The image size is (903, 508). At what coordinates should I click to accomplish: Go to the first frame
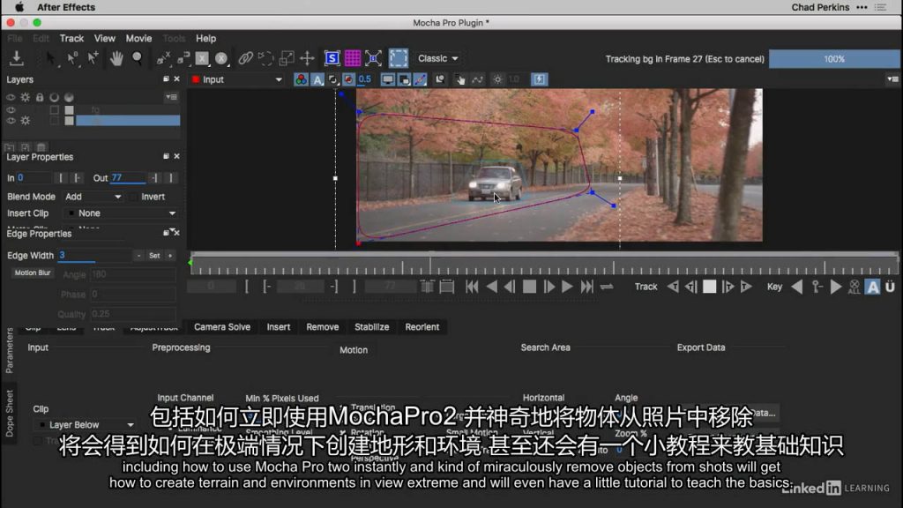click(x=472, y=287)
